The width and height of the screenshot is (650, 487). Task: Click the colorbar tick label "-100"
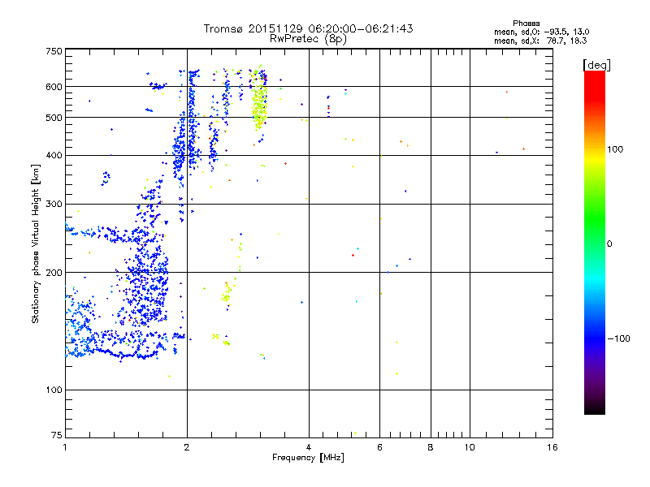point(618,338)
